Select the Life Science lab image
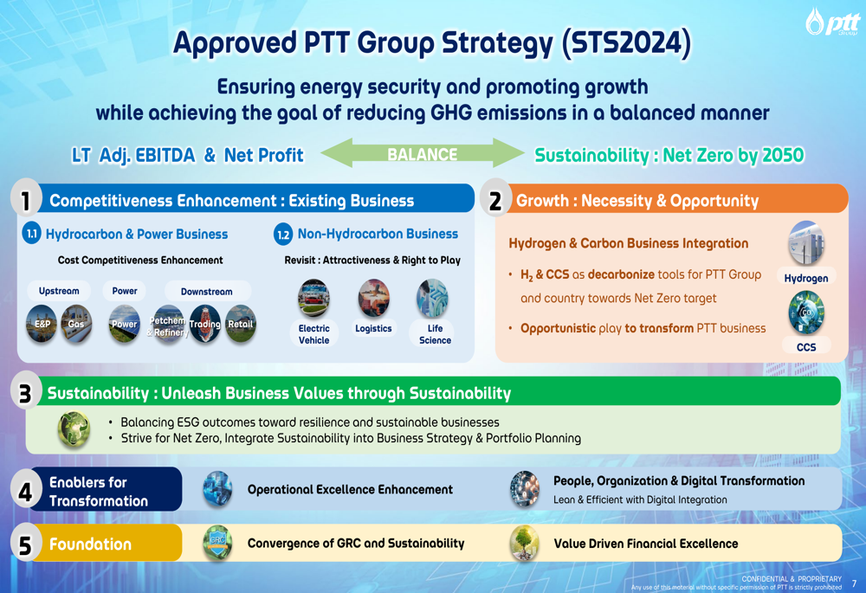This screenshot has width=866, height=593. pyautogui.click(x=432, y=299)
